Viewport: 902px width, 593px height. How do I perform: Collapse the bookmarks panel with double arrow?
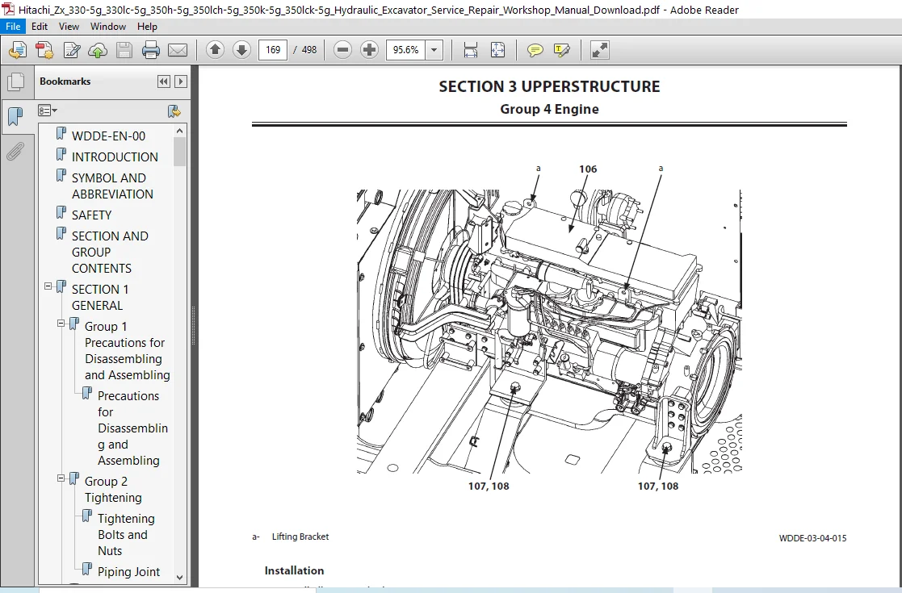tap(163, 81)
